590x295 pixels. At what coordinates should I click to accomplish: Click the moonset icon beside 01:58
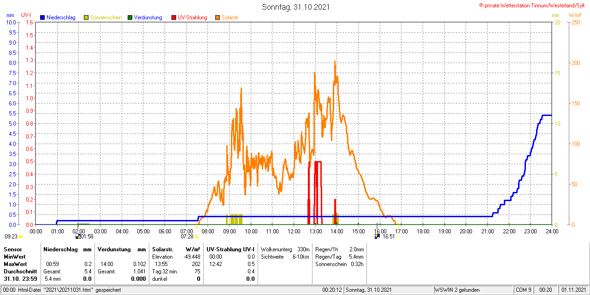78,237
